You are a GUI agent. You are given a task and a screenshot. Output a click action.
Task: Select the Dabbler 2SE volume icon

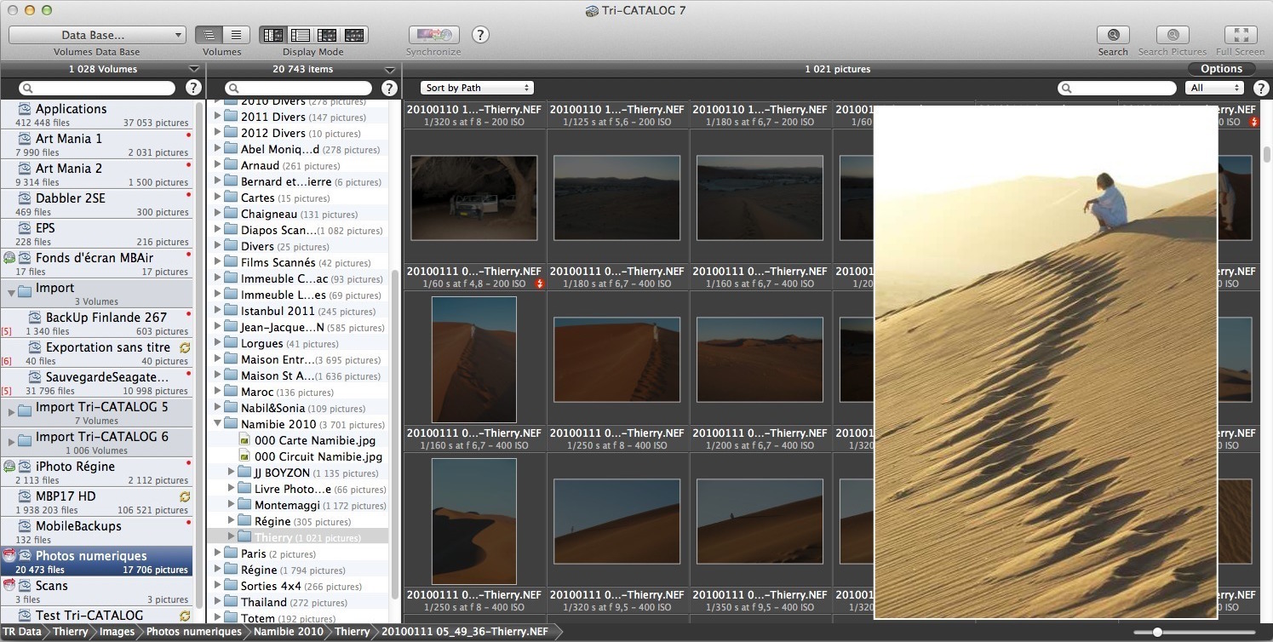pyautogui.click(x=25, y=198)
